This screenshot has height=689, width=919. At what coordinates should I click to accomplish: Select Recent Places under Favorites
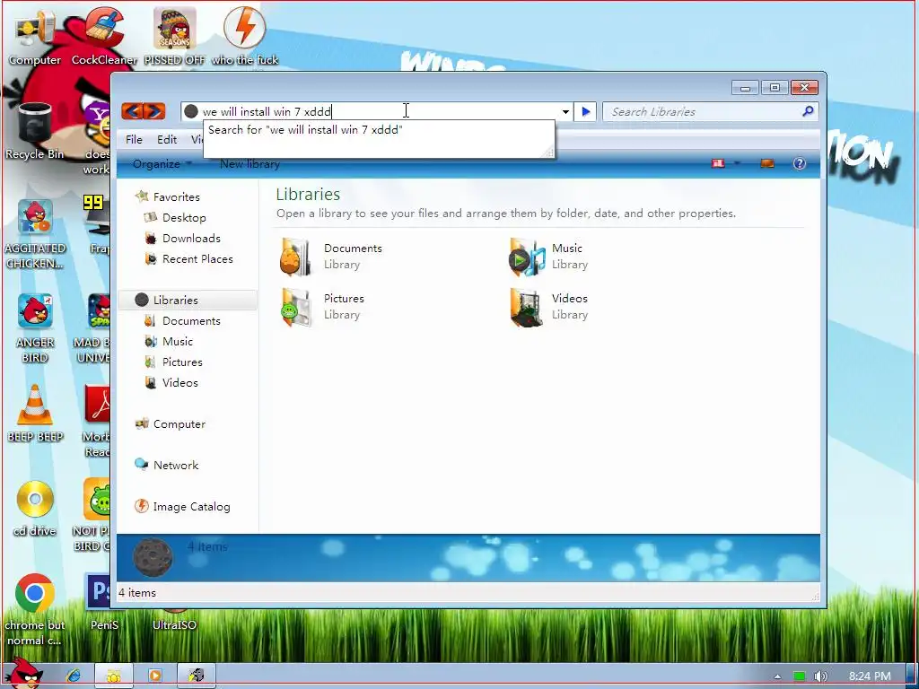click(x=197, y=259)
